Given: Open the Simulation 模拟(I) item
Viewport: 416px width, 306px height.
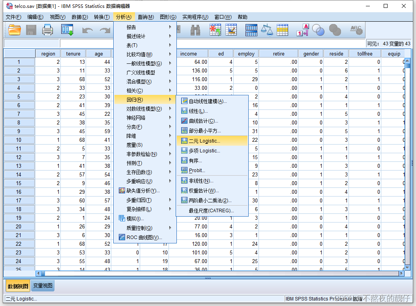Looking at the screenshot, I should click(145, 219).
